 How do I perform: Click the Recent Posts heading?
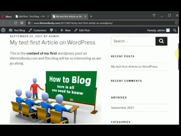123,56
